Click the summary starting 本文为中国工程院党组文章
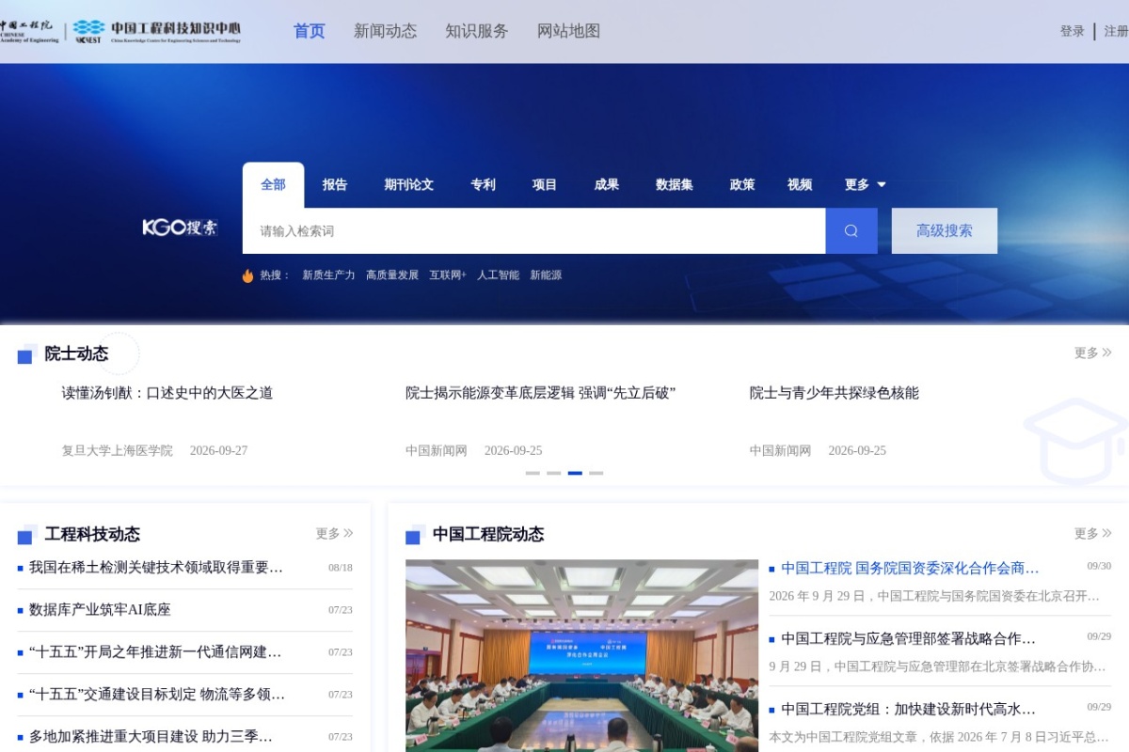Screen dimensions: 1129x752 click(x=939, y=737)
